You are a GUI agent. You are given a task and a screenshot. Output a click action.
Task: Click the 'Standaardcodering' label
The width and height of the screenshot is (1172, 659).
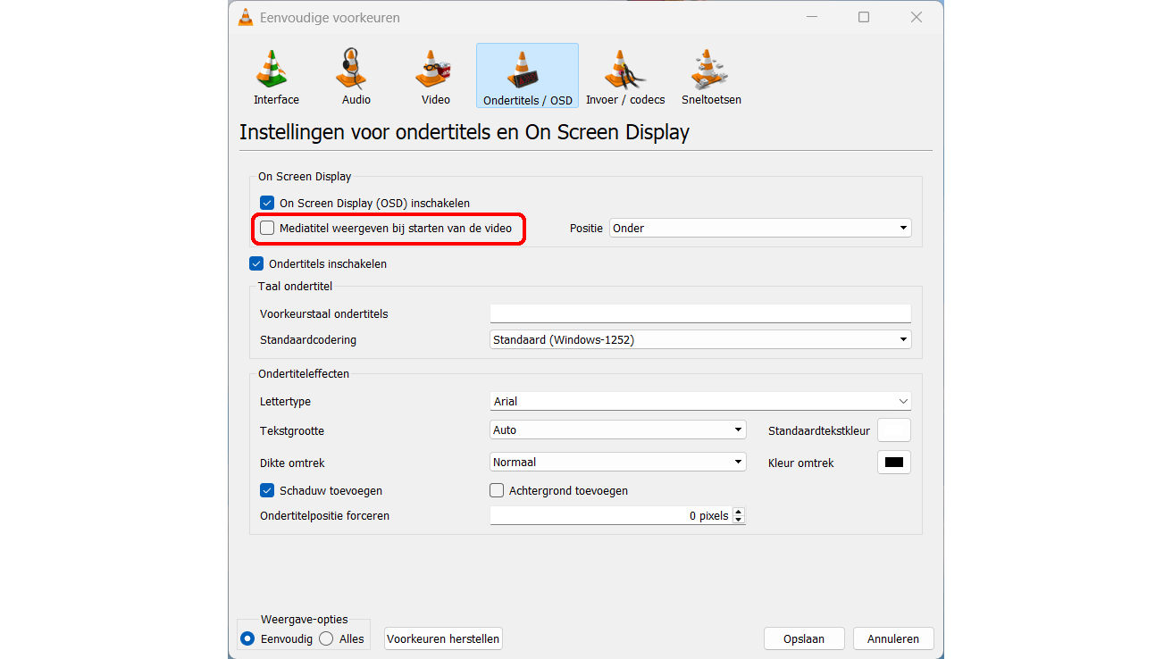click(x=308, y=339)
